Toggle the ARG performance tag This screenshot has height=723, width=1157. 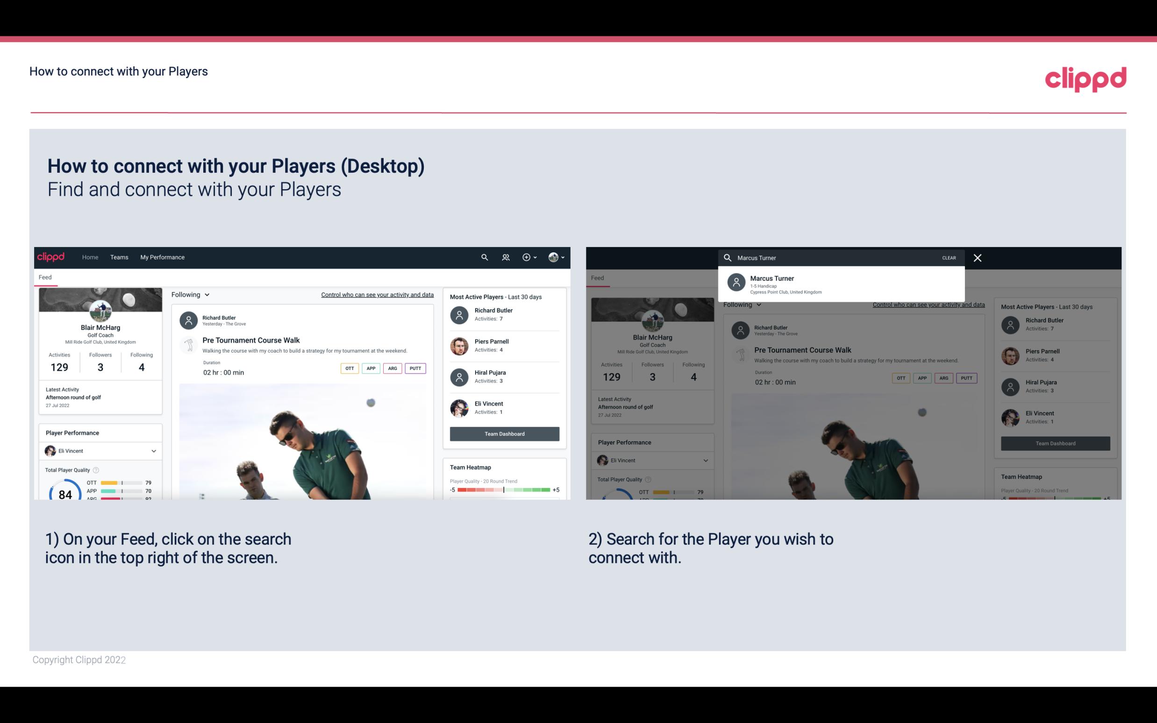click(392, 368)
